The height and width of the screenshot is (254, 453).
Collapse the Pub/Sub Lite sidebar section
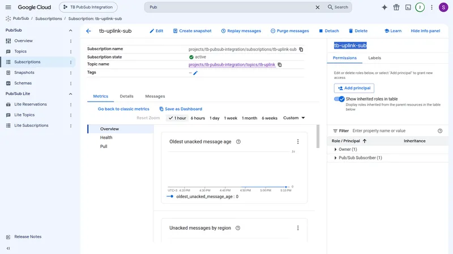click(70, 94)
